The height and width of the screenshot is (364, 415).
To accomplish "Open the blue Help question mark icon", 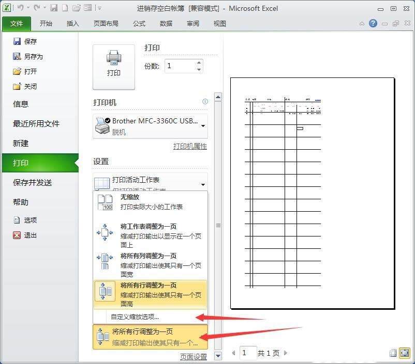I will tap(373, 24).
